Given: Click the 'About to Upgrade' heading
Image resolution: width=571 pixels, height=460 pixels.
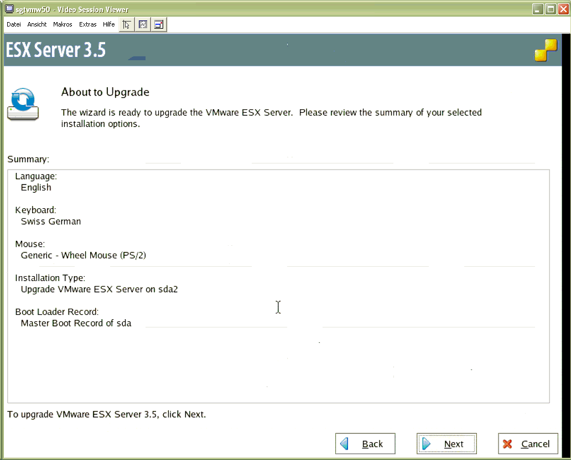Looking at the screenshot, I should pos(105,92).
